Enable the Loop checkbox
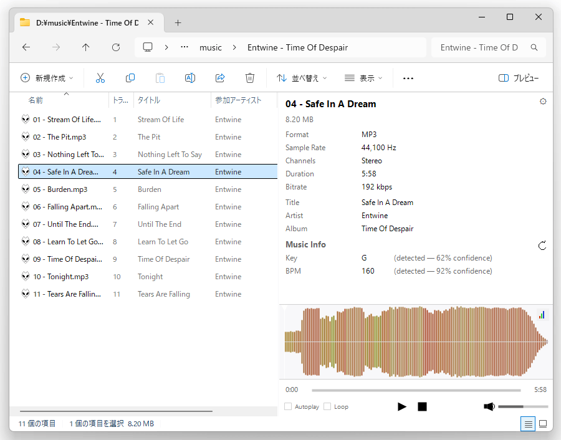The image size is (561, 440). (x=327, y=407)
